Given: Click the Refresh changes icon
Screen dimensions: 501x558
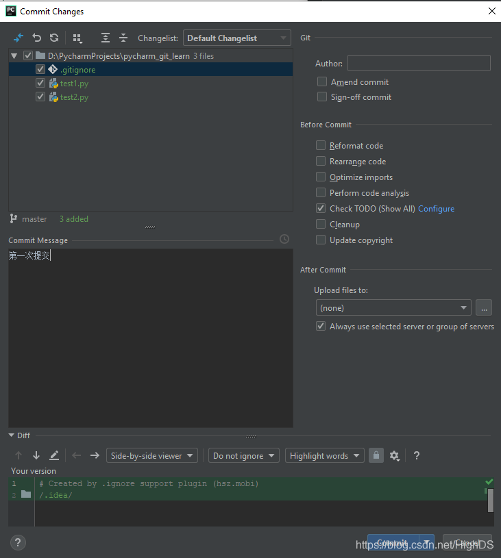Looking at the screenshot, I should coord(54,38).
